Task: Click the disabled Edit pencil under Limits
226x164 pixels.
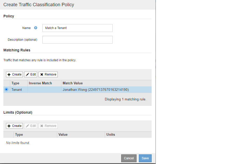Action: [x=27, y=126]
